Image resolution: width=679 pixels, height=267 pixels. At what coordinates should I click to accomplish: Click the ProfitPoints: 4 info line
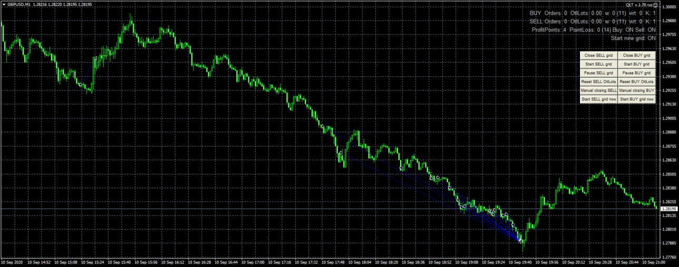coord(594,30)
